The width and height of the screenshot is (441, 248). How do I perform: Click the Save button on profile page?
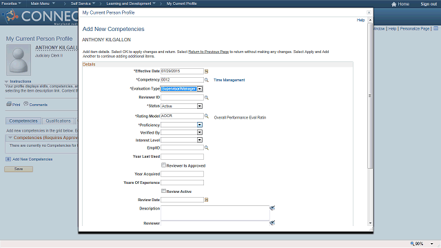click(19, 169)
